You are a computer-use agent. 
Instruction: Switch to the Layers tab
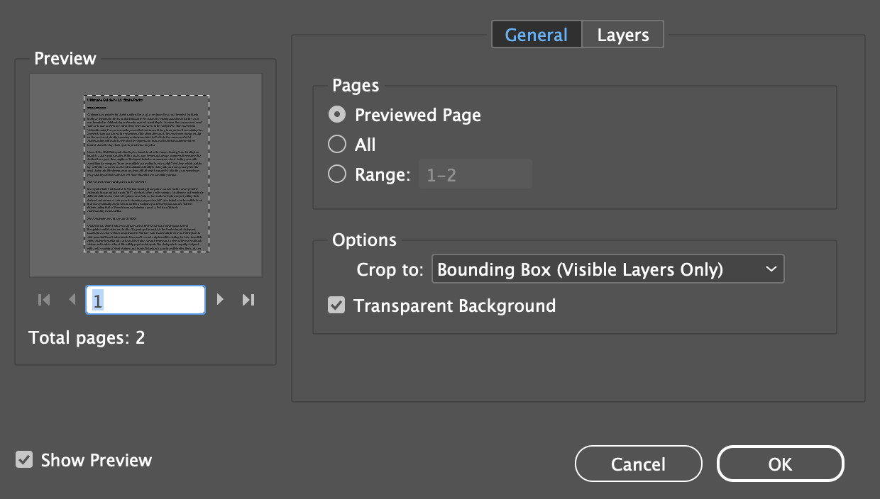pyautogui.click(x=622, y=33)
